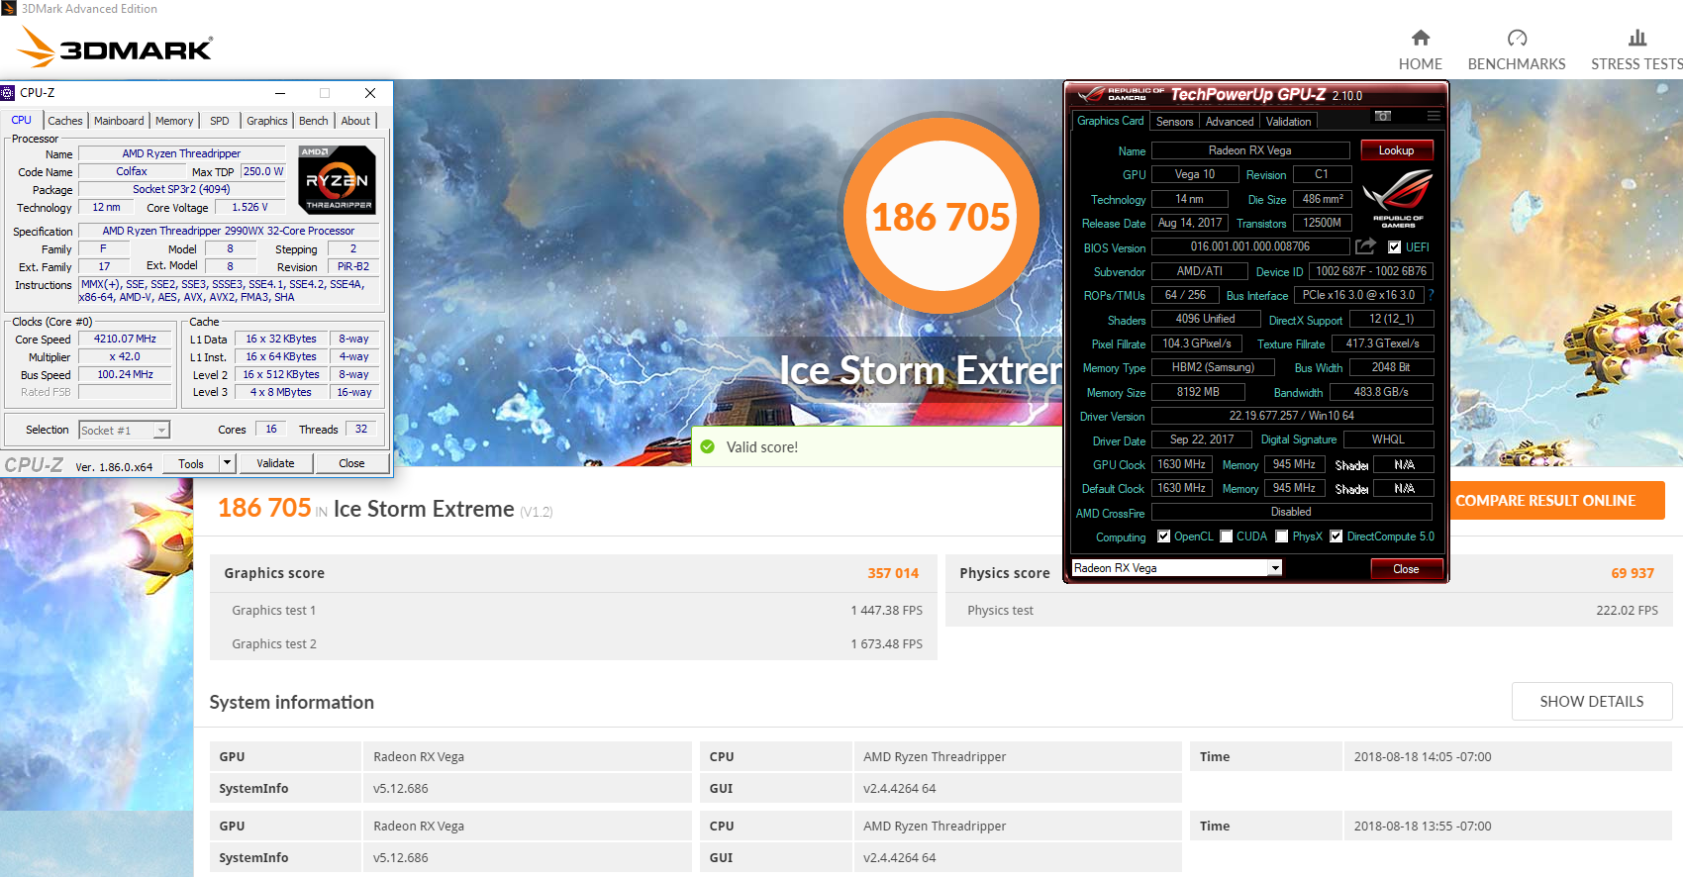
Task: Click Graphics test 1 row 1 447.38 FPS
Action: click(574, 611)
